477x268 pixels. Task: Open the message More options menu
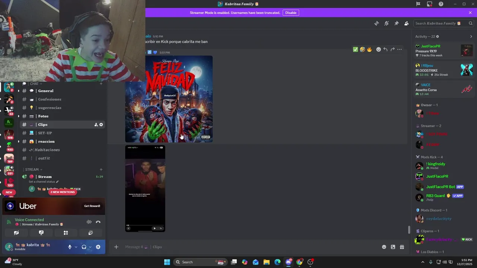tap(399, 50)
